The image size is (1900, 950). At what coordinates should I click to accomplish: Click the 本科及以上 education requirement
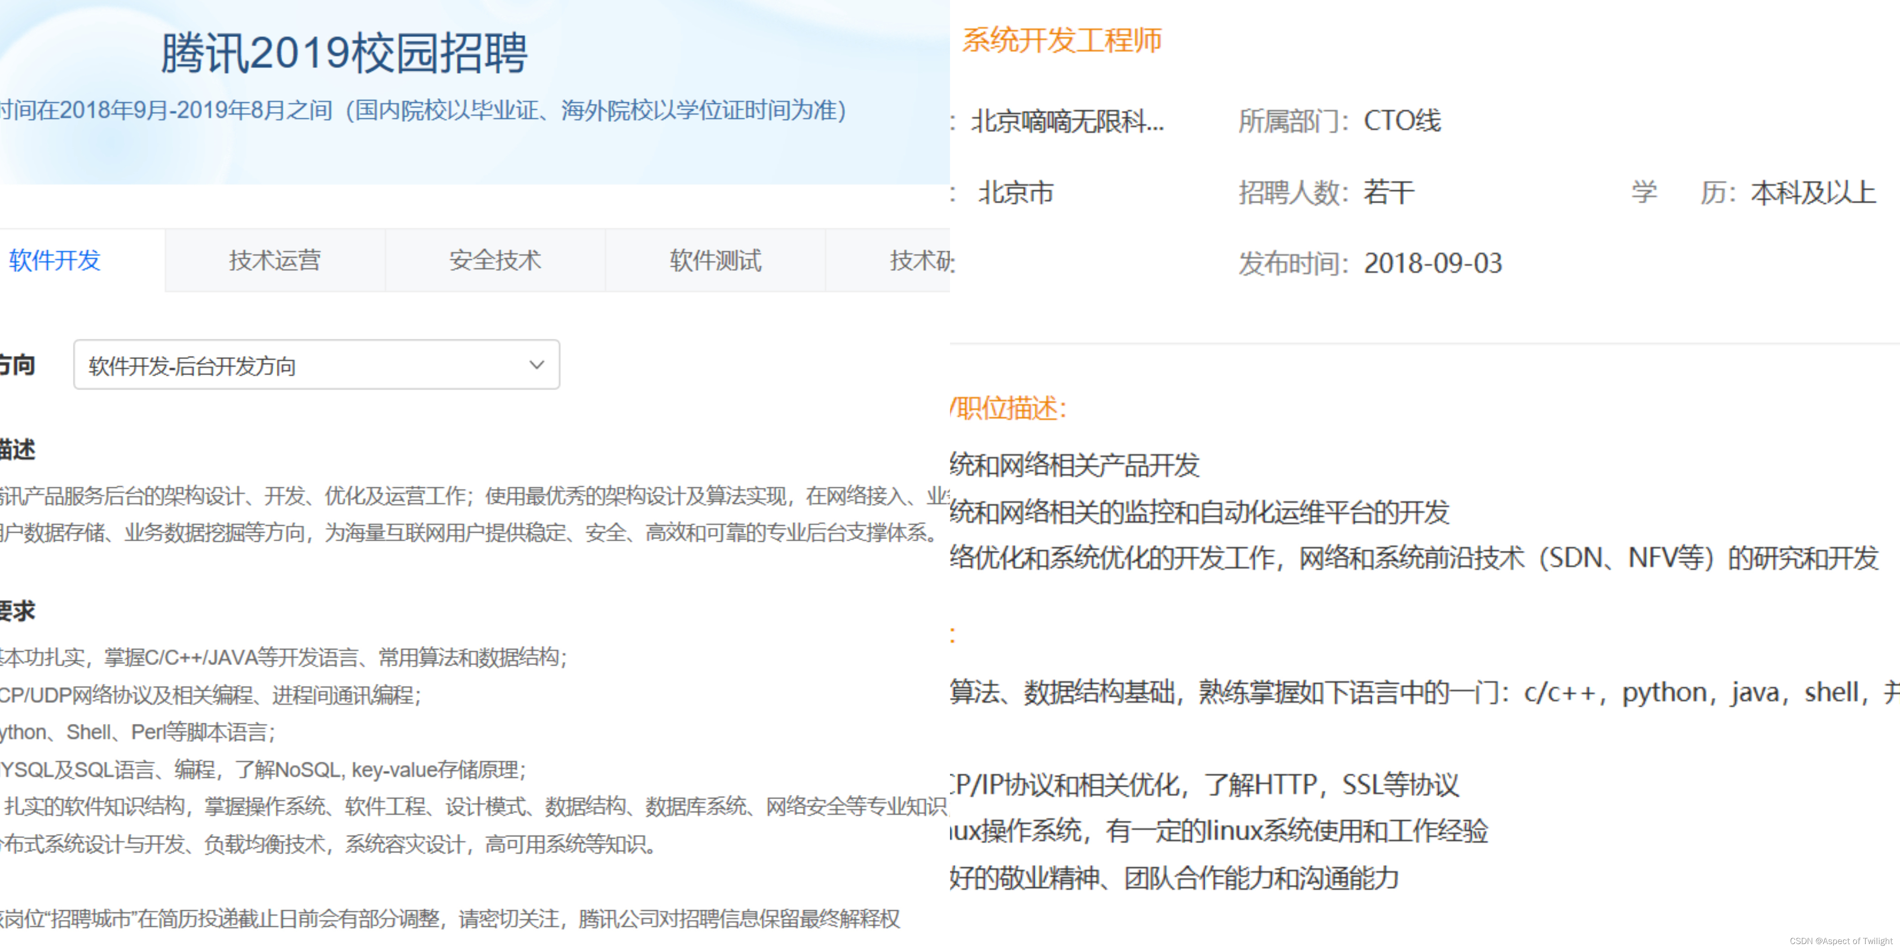pos(1813,192)
